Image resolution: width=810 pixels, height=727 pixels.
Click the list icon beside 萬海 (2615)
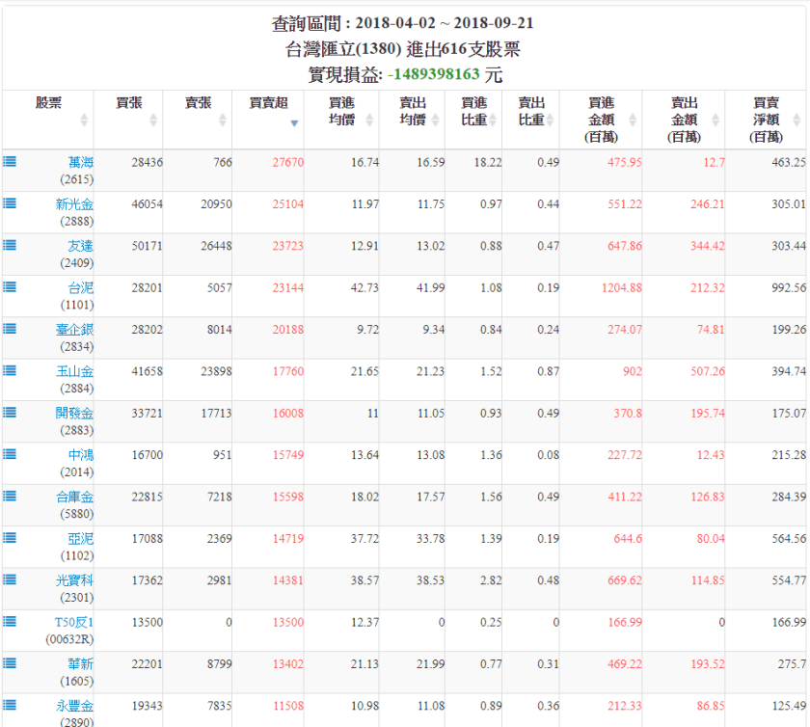click(x=10, y=162)
